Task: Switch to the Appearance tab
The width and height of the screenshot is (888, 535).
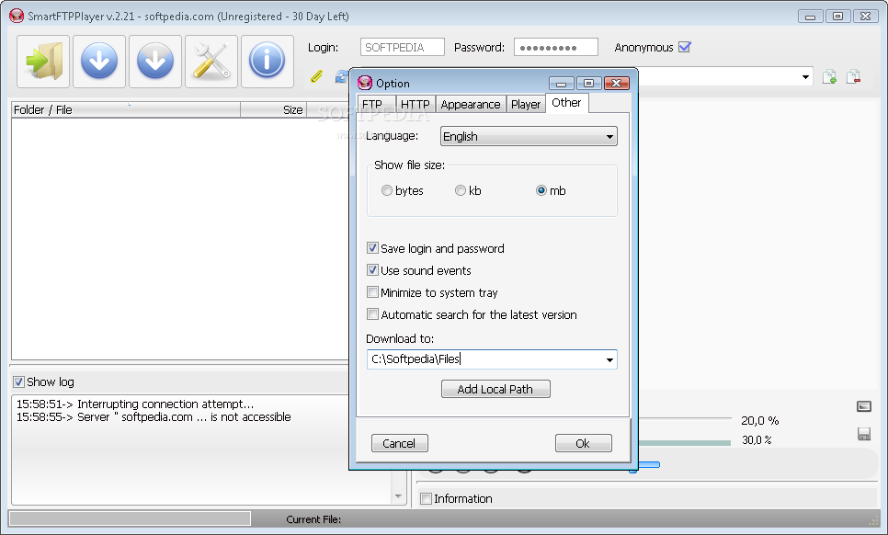Action: (471, 104)
